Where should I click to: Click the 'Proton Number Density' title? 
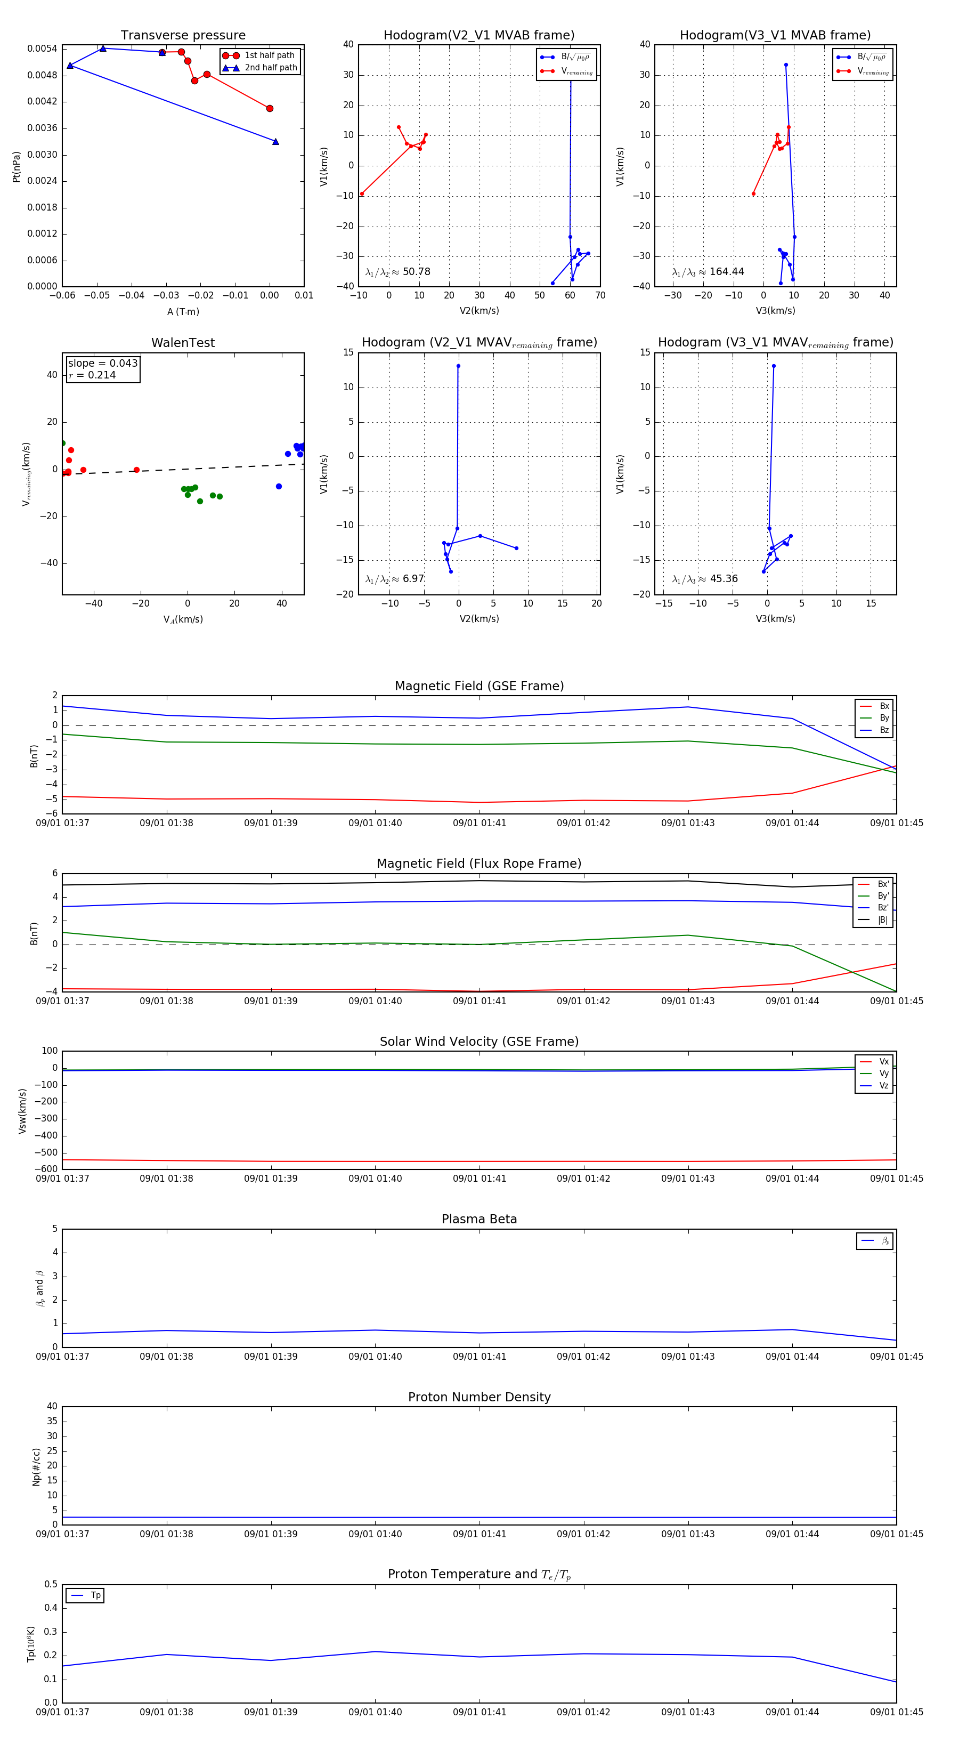pos(479,1397)
